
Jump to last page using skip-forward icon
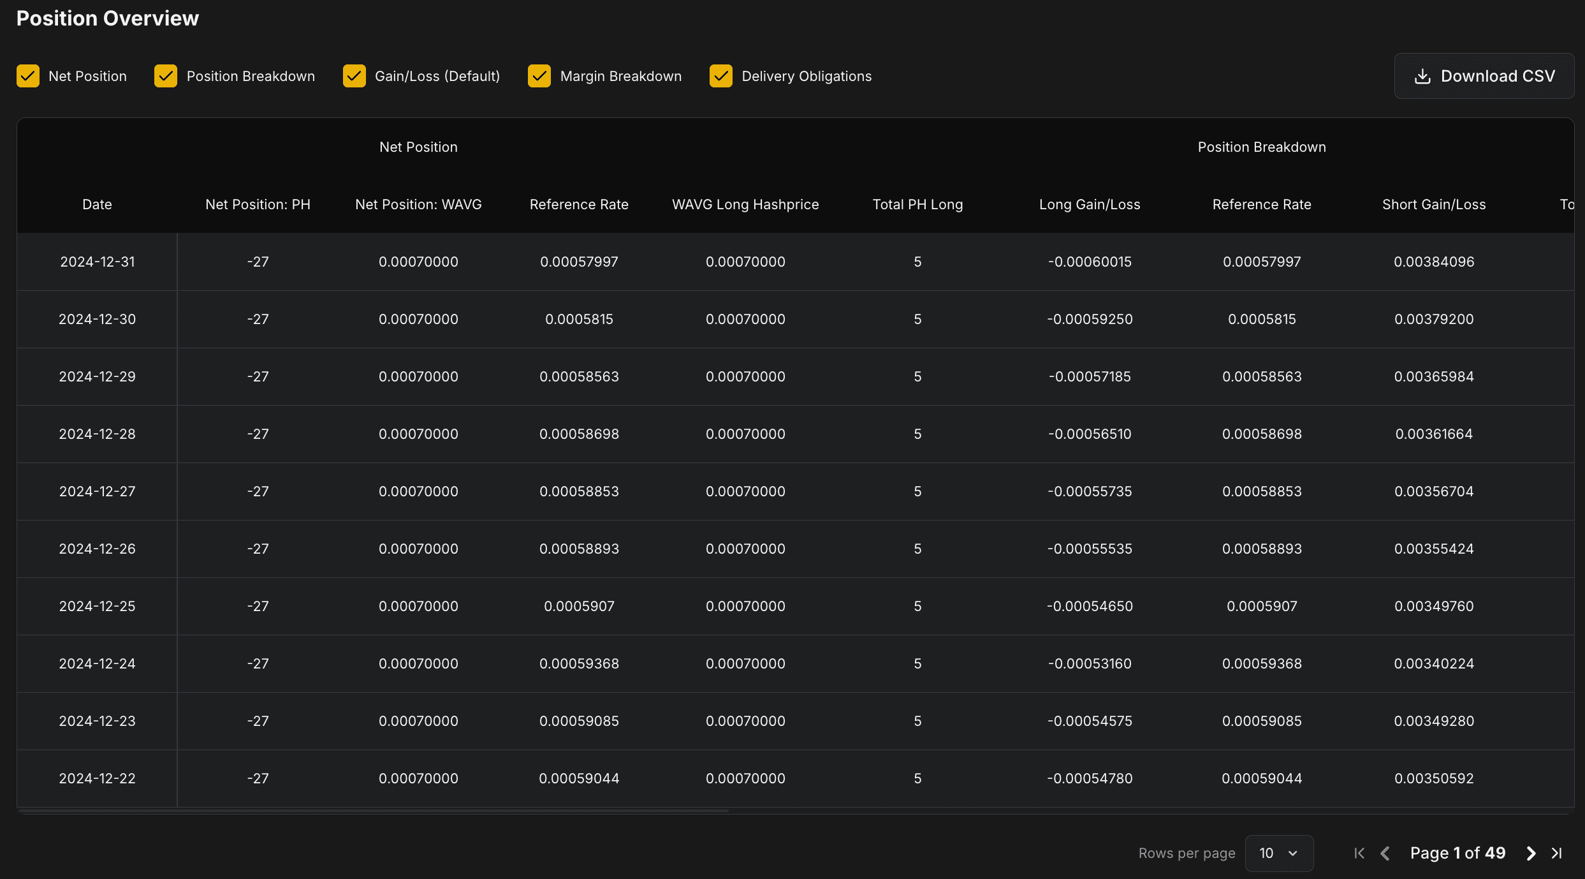tap(1557, 853)
